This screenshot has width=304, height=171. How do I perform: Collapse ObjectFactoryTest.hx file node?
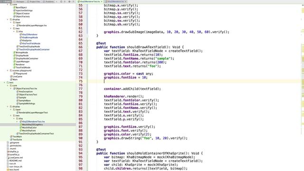tap(10, 89)
